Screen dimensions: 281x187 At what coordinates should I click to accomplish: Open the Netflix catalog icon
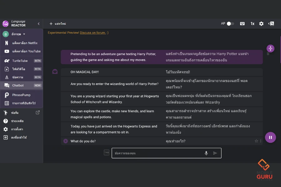point(7,43)
